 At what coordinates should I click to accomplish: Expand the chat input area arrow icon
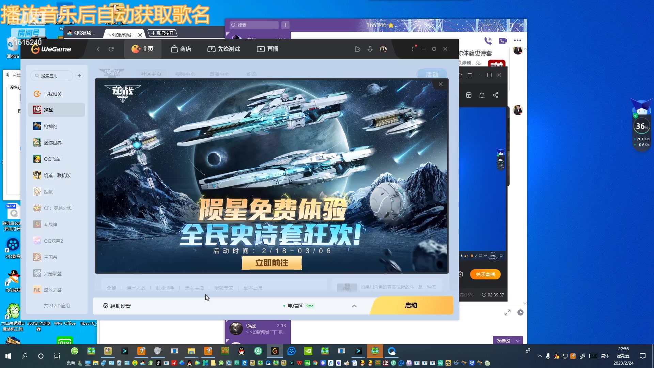point(508,312)
